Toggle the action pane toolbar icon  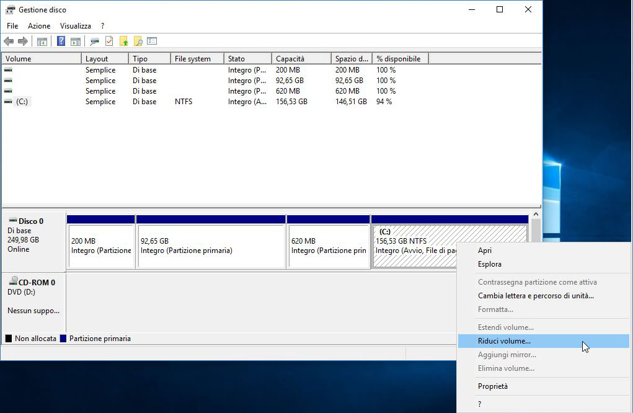point(76,41)
